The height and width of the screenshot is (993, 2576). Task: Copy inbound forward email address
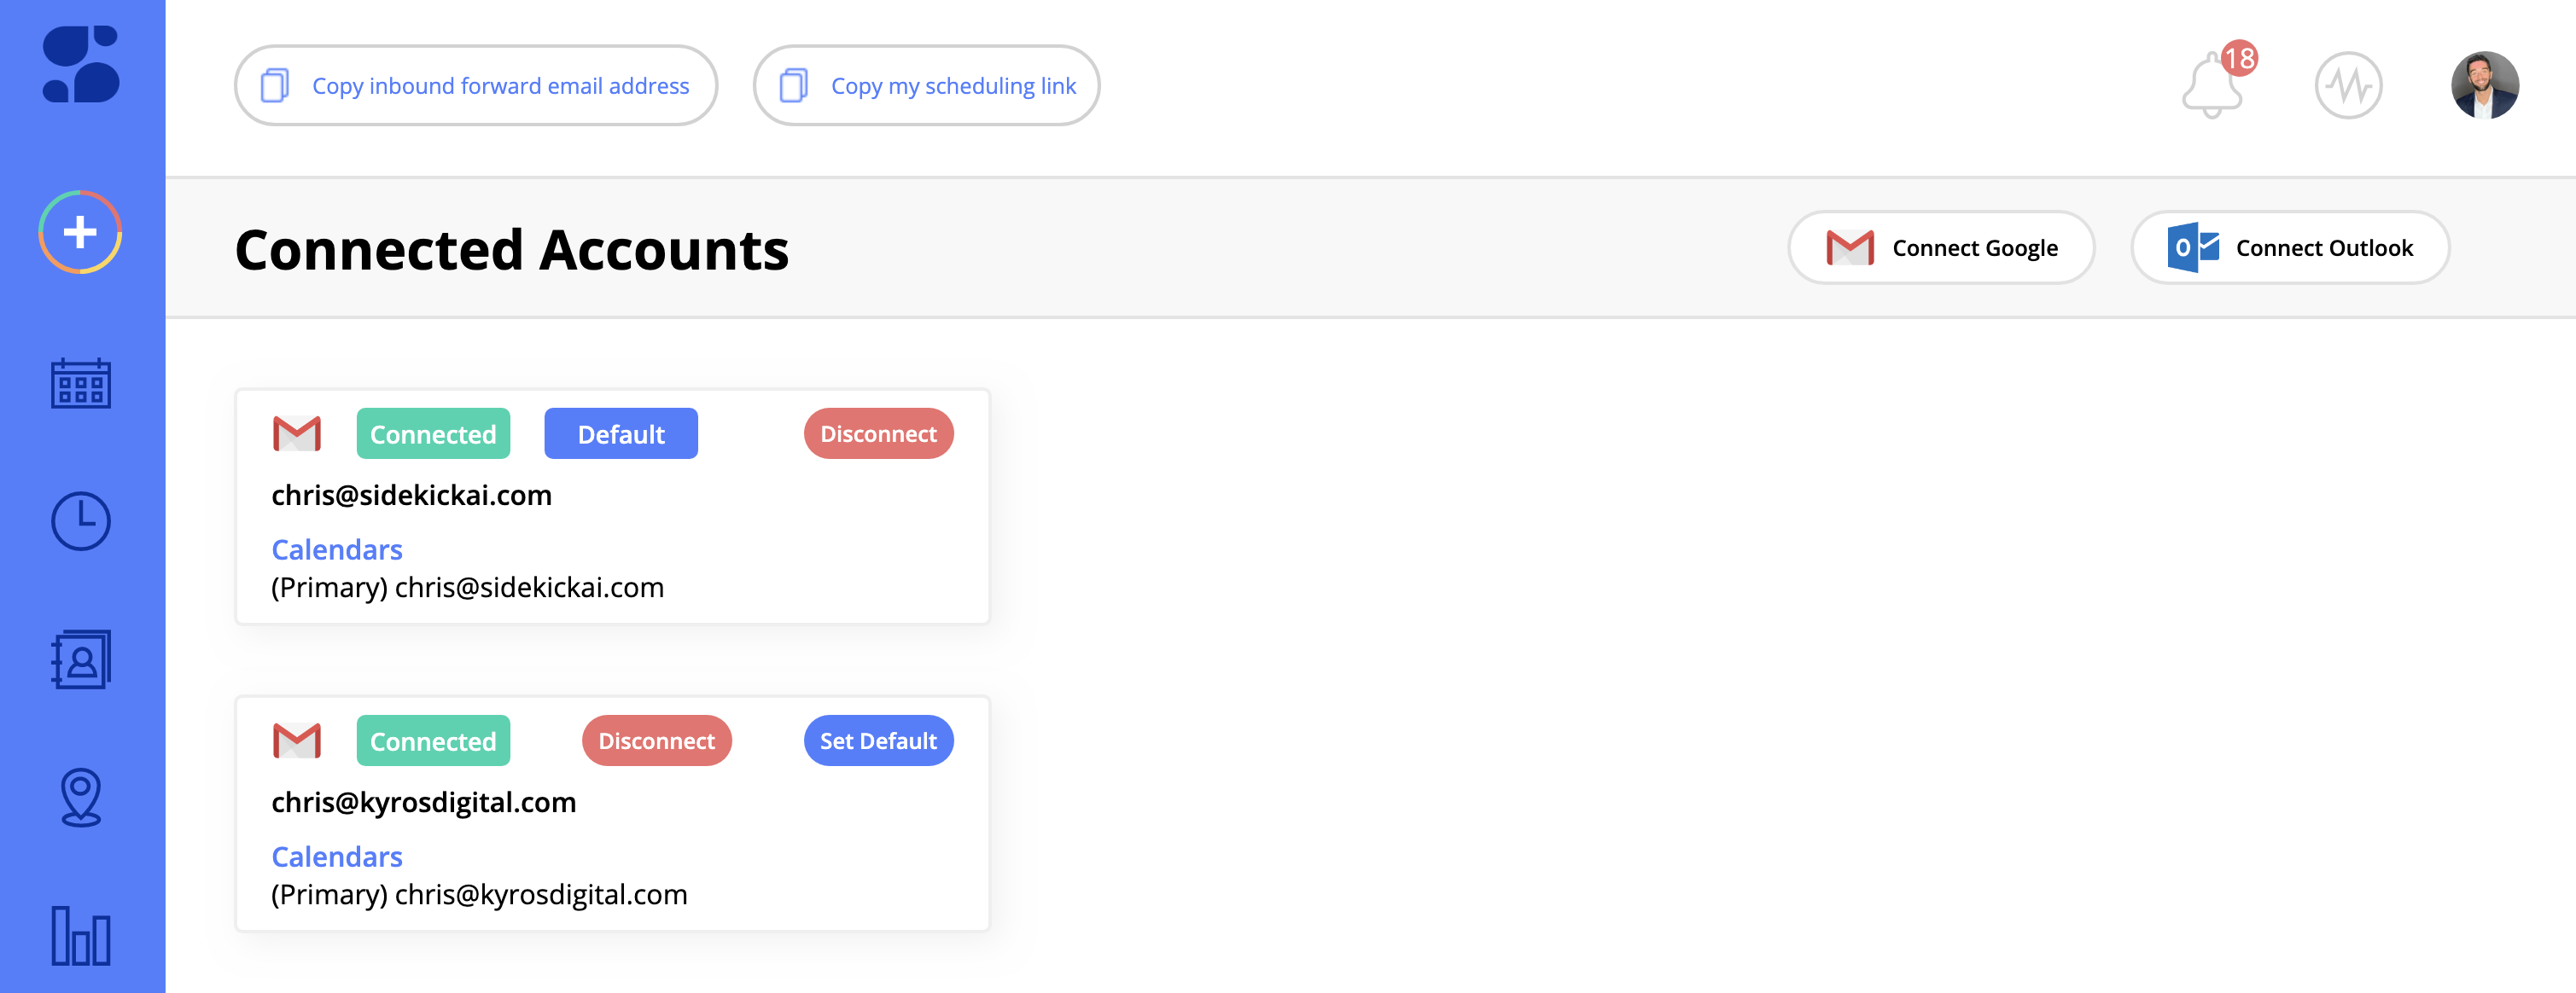pyautogui.click(x=476, y=86)
